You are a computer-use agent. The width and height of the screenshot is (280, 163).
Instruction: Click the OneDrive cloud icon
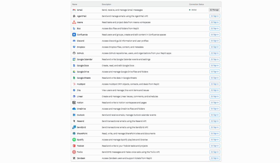pyautogui.click(x=74, y=109)
